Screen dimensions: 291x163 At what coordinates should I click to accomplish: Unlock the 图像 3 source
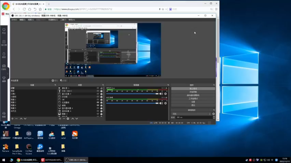(x=101, y=114)
